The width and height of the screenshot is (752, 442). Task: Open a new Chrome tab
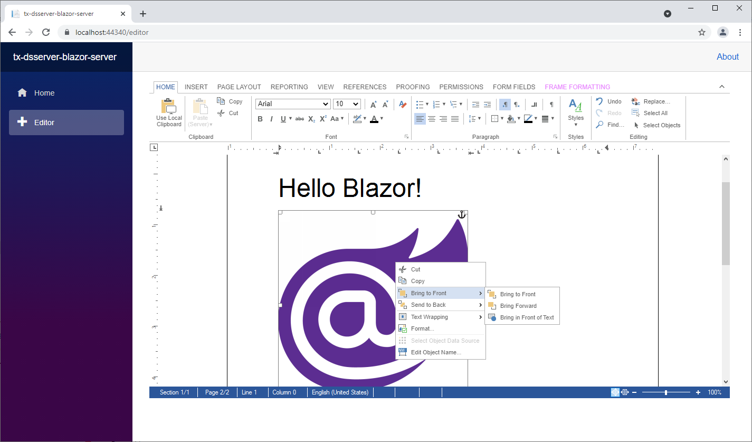(142, 14)
